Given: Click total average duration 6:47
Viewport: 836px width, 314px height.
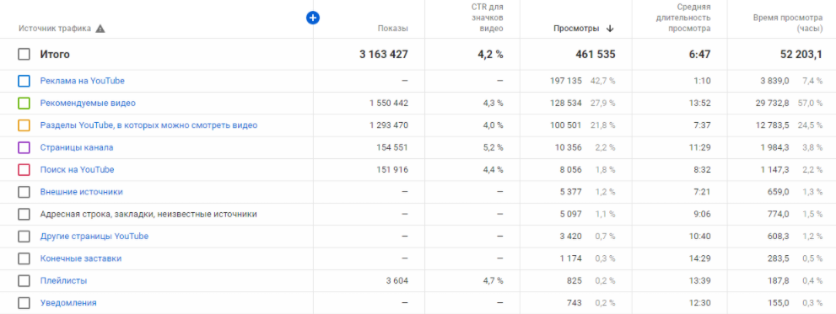Looking at the screenshot, I should [x=701, y=54].
